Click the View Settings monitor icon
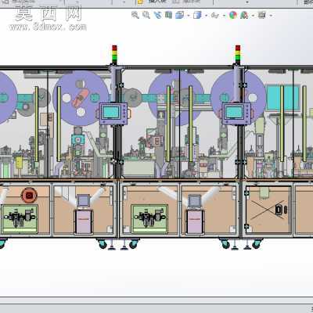 coord(262,15)
